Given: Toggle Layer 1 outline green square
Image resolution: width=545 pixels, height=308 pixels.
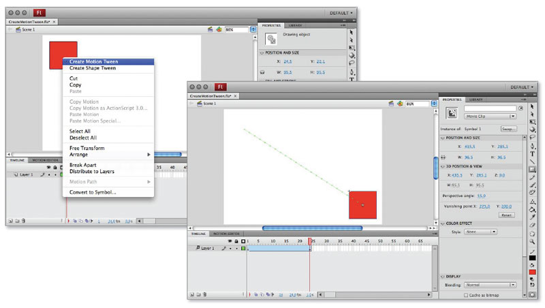Looking at the screenshot, I should coord(243,249).
